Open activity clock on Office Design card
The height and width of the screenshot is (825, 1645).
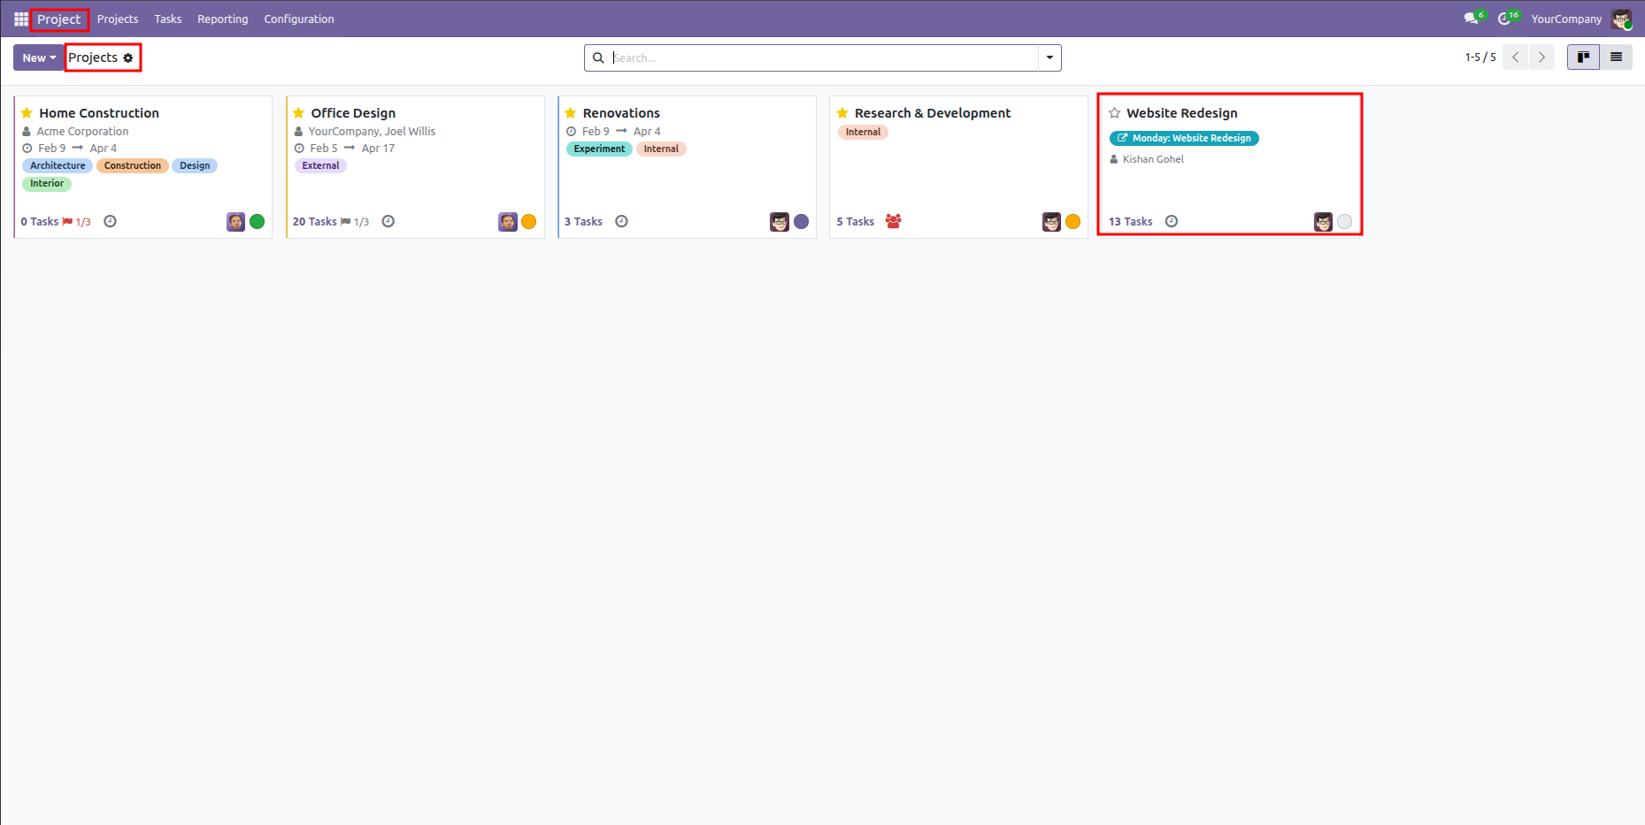point(388,221)
